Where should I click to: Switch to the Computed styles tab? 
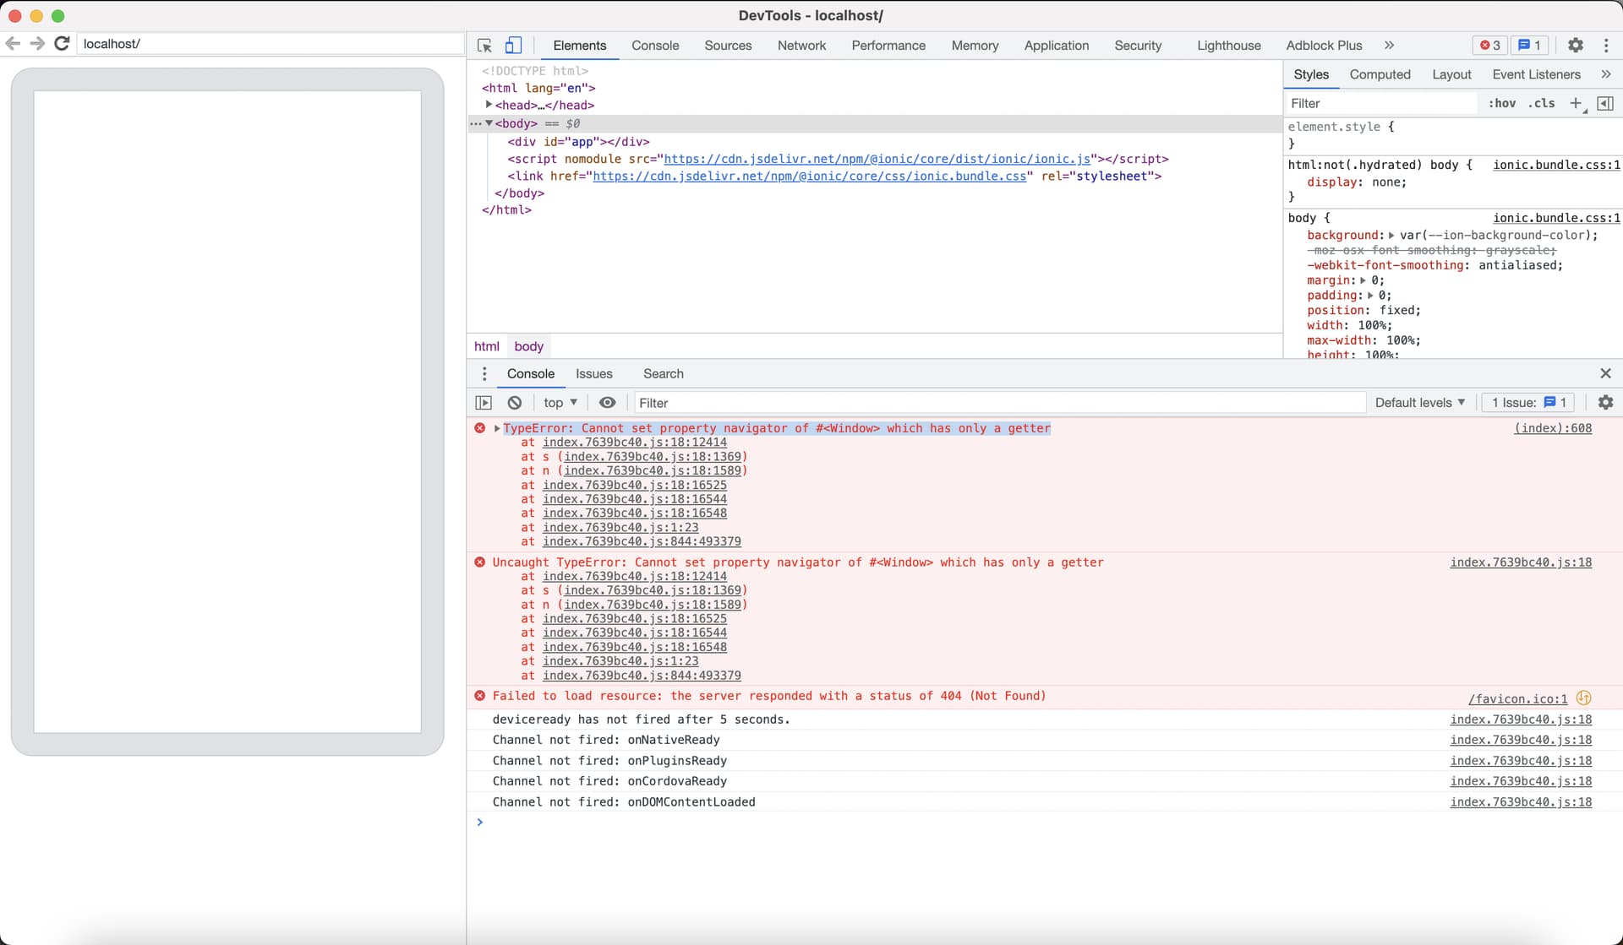(1380, 74)
